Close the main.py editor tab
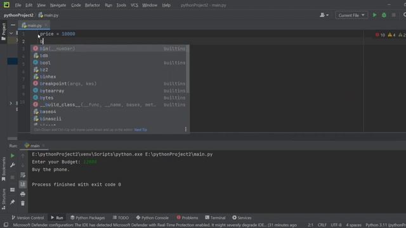The width and height of the screenshot is (406, 228). coord(46,25)
